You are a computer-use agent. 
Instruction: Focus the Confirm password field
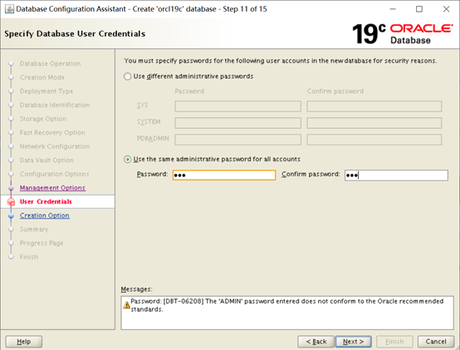396,175
